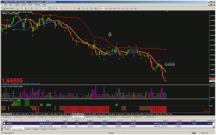Switch to the USDCAD,M5 chart tab
216x135 pixels.
coord(138,117)
